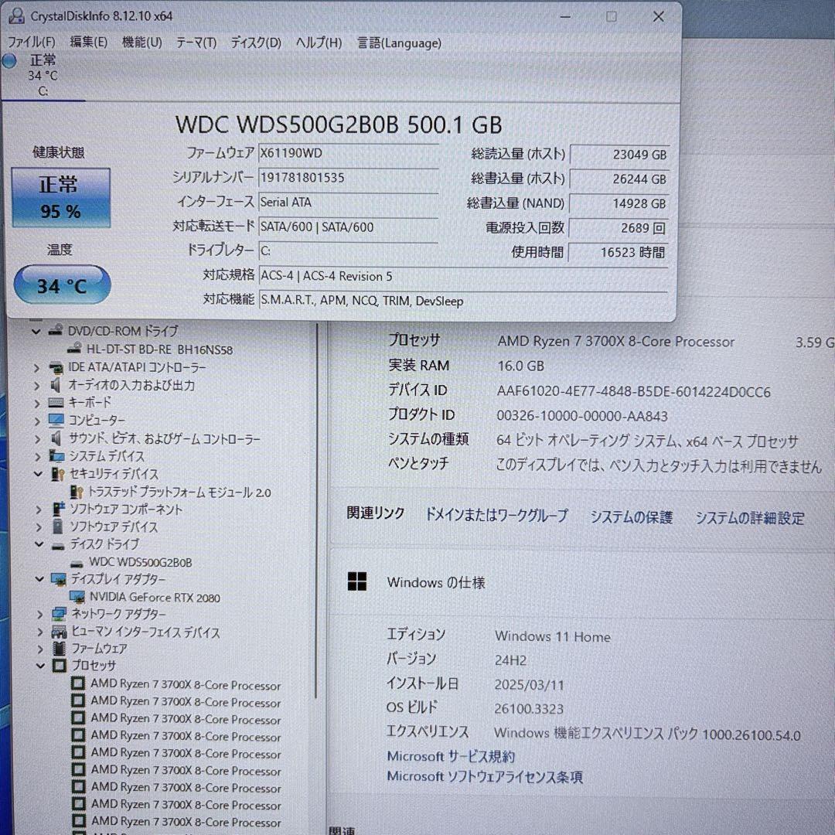Click the interface field Serial ATA

coord(348,203)
